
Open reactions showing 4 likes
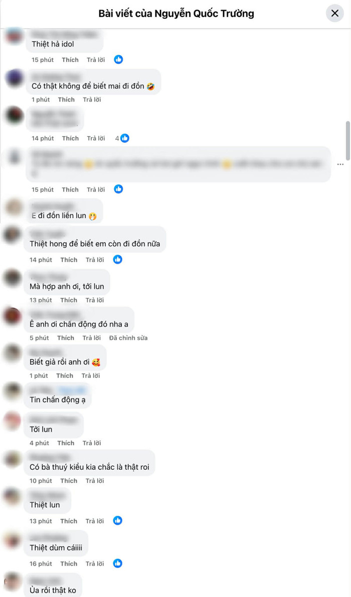pyautogui.click(x=122, y=138)
